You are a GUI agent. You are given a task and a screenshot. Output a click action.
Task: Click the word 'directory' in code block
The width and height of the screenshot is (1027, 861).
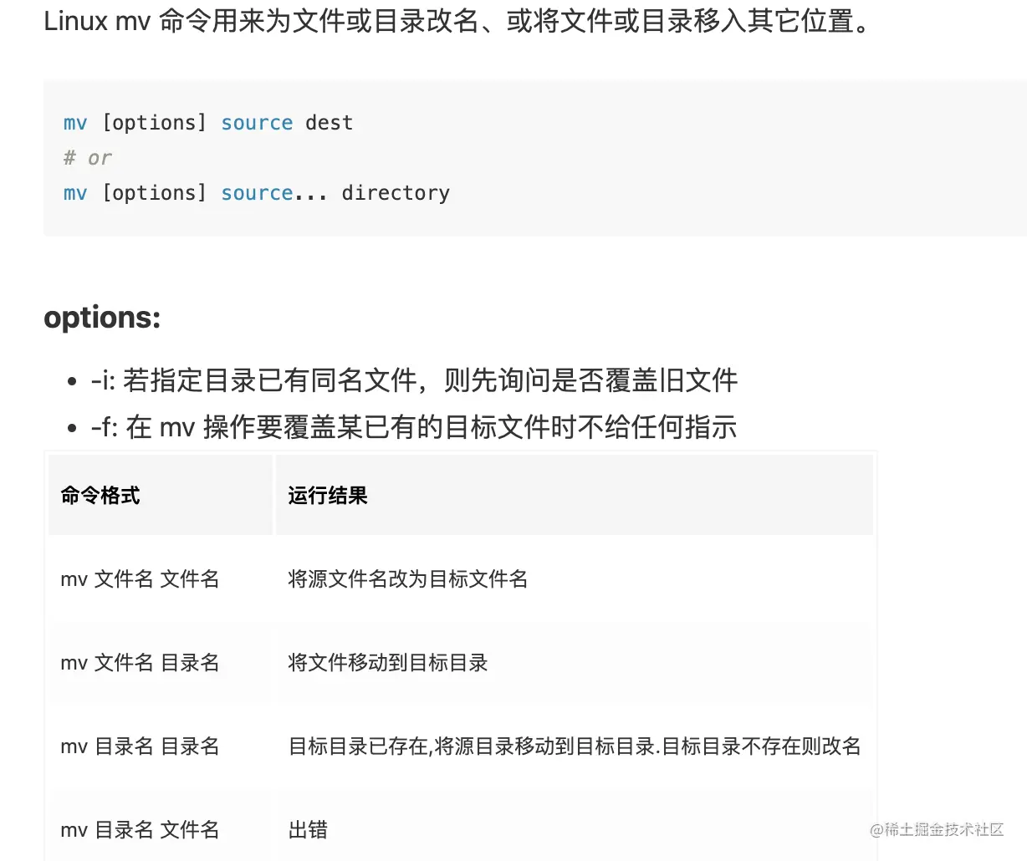(x=396, y=193)
